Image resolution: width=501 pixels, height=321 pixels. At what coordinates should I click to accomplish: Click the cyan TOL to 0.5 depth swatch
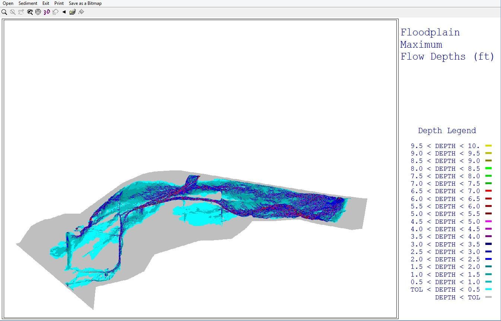click(x=488, y=289)
